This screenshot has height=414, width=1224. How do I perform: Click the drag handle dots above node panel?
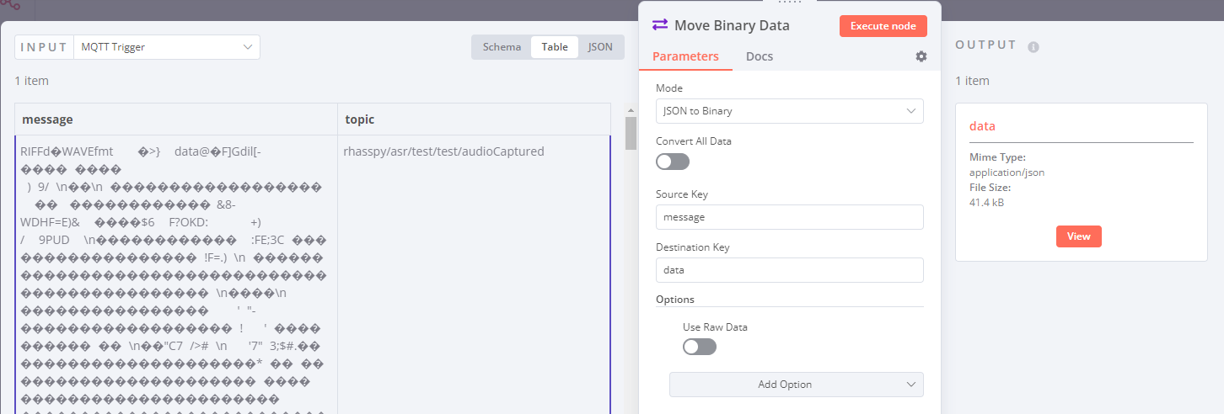(790, 3)
